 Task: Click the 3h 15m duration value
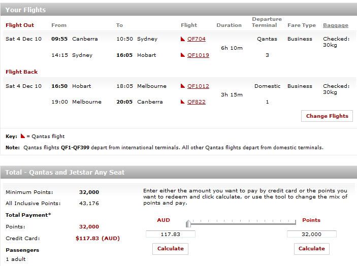(x=232, y=94)
